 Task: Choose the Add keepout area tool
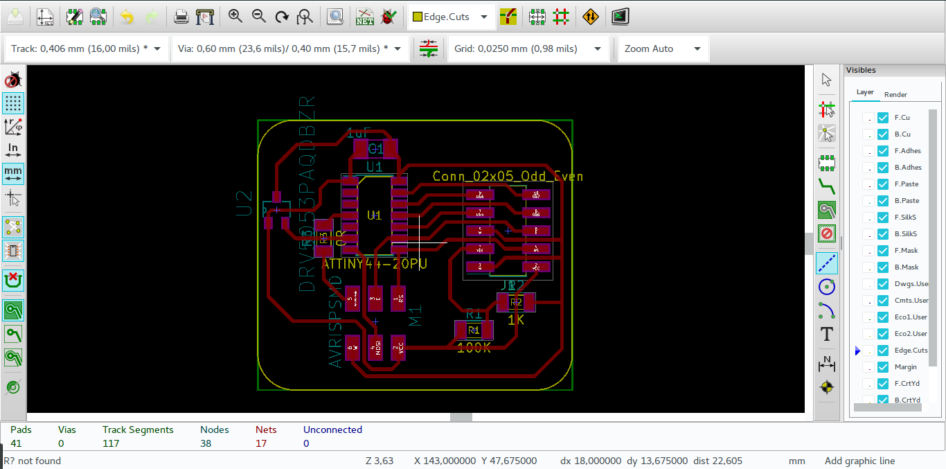[826, 233]
